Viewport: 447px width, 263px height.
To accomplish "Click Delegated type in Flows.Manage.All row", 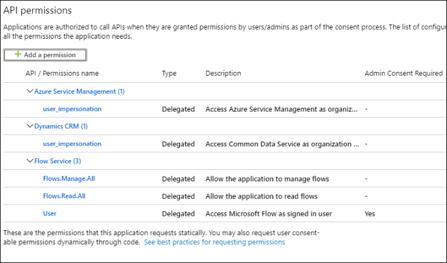I will click(x=178, y=179).
